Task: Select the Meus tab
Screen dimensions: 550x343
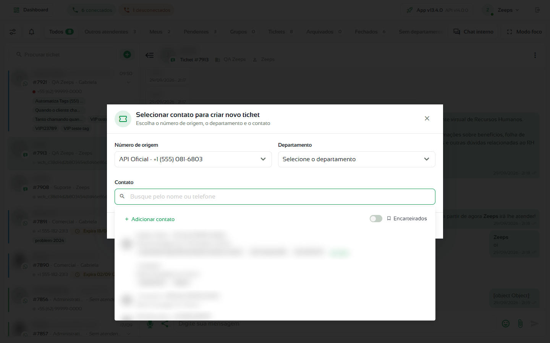Action: (x=160, y=32)
